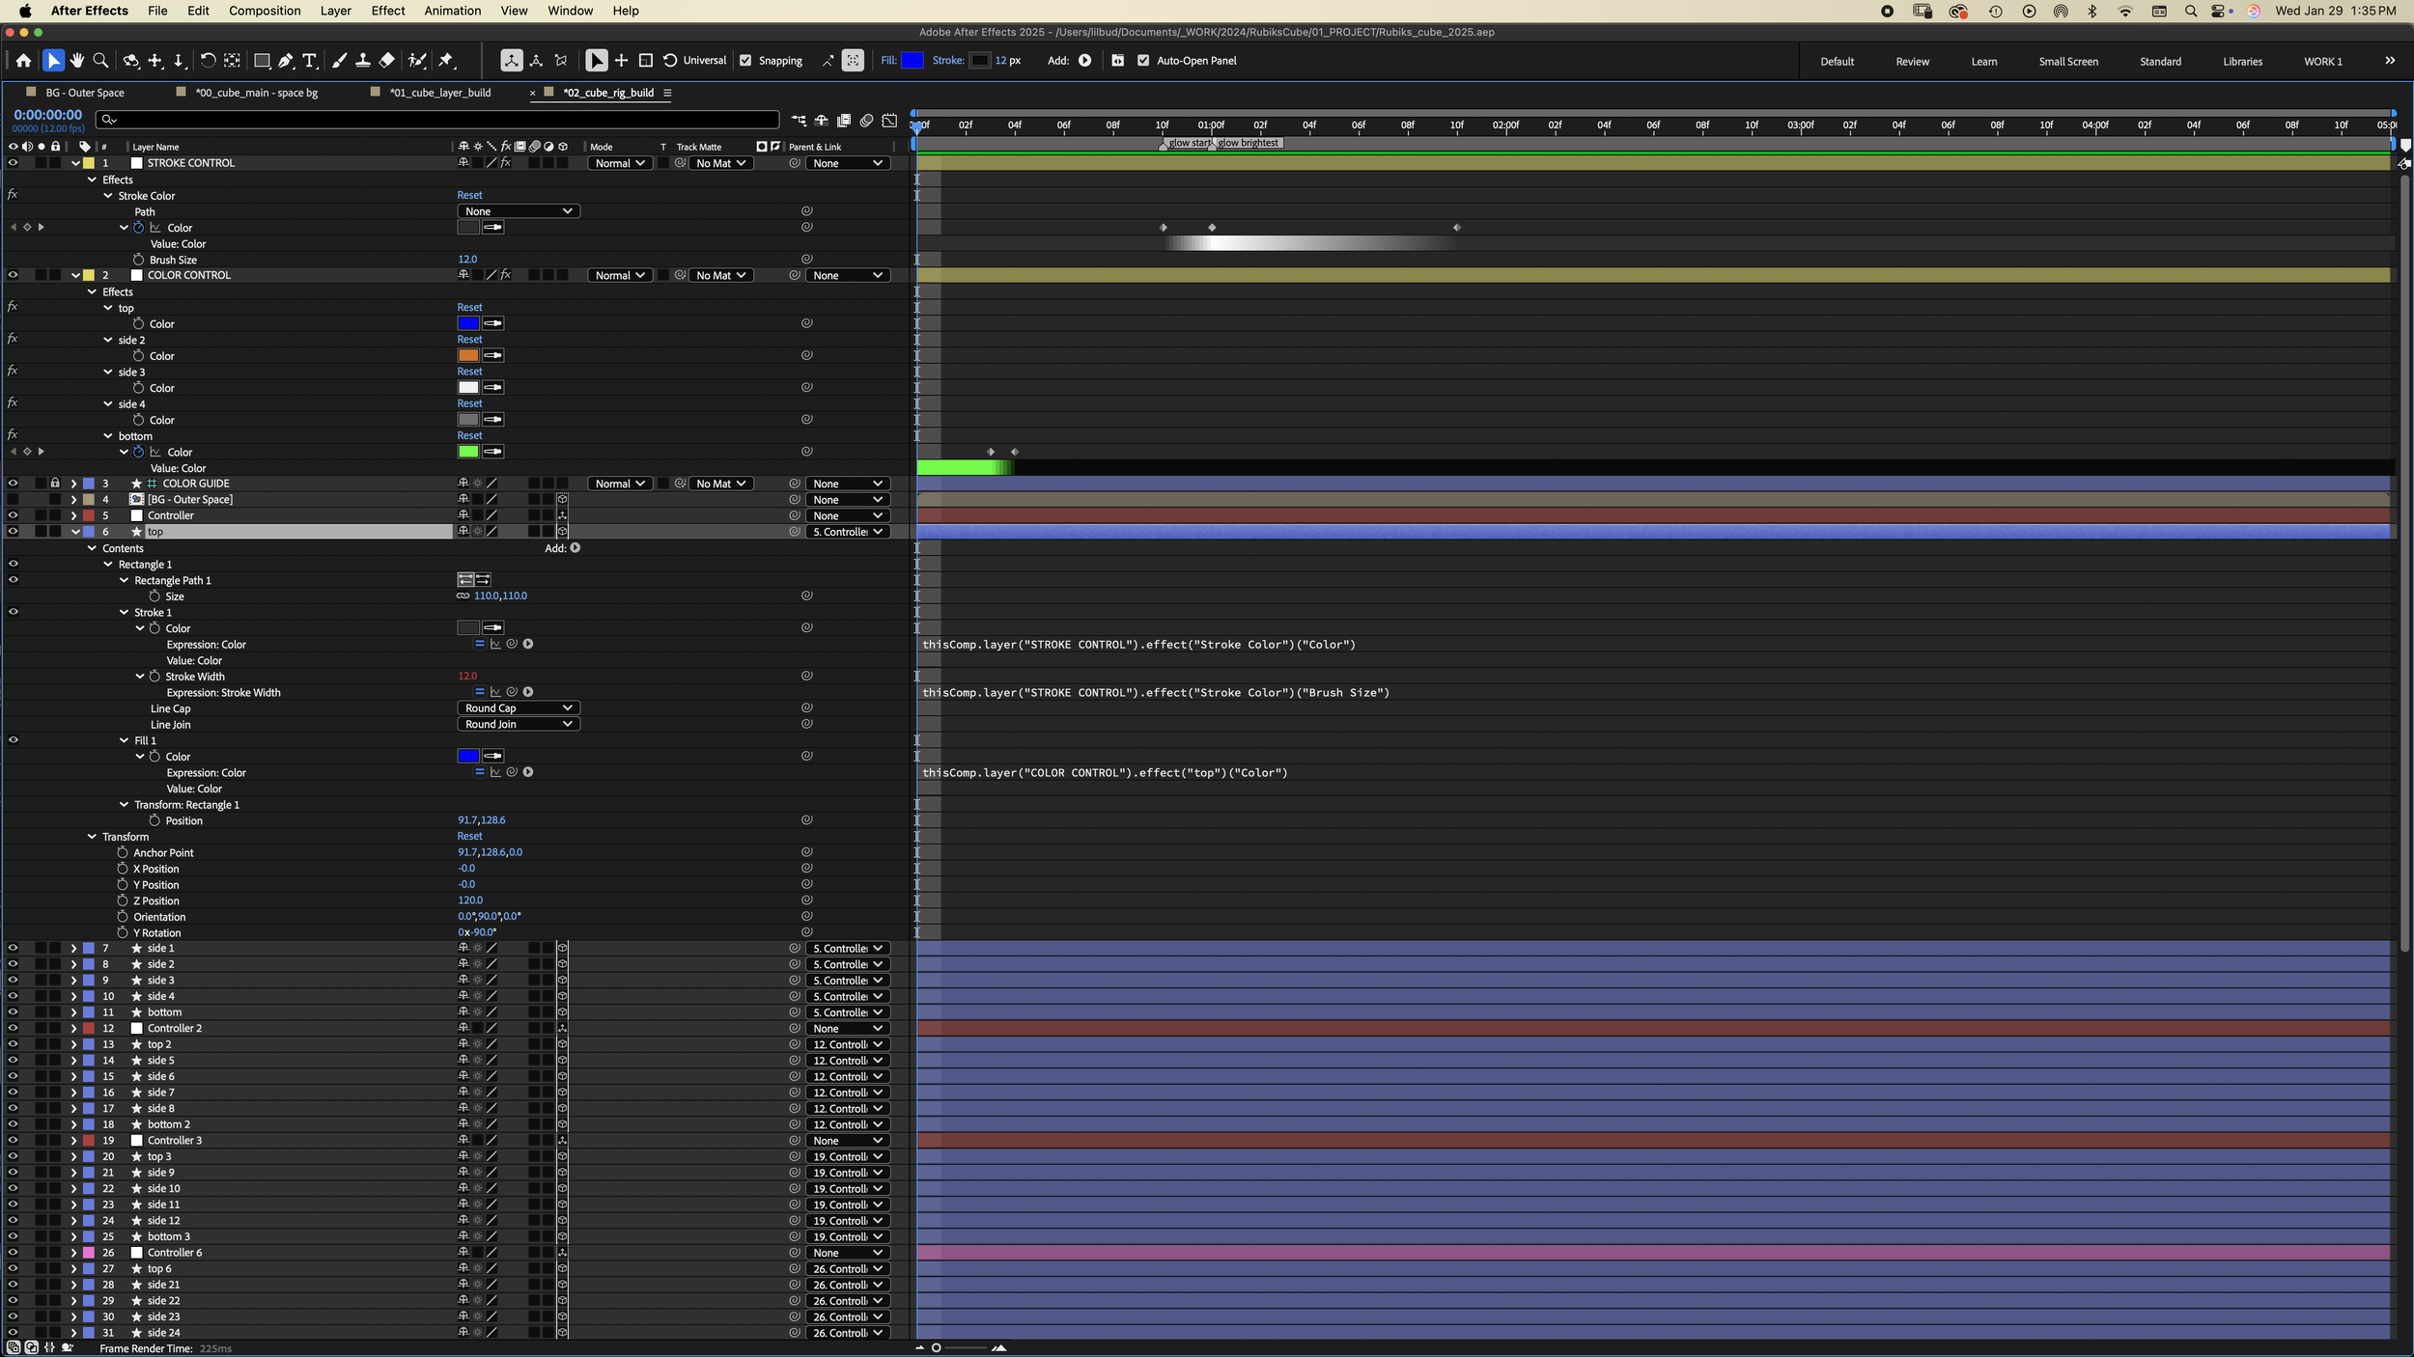Image resolution: width=2414 pixels, height=1357 pixels.
Task: Open the Line Cap Round Cap dropdown
Action: tap(519, 708)
